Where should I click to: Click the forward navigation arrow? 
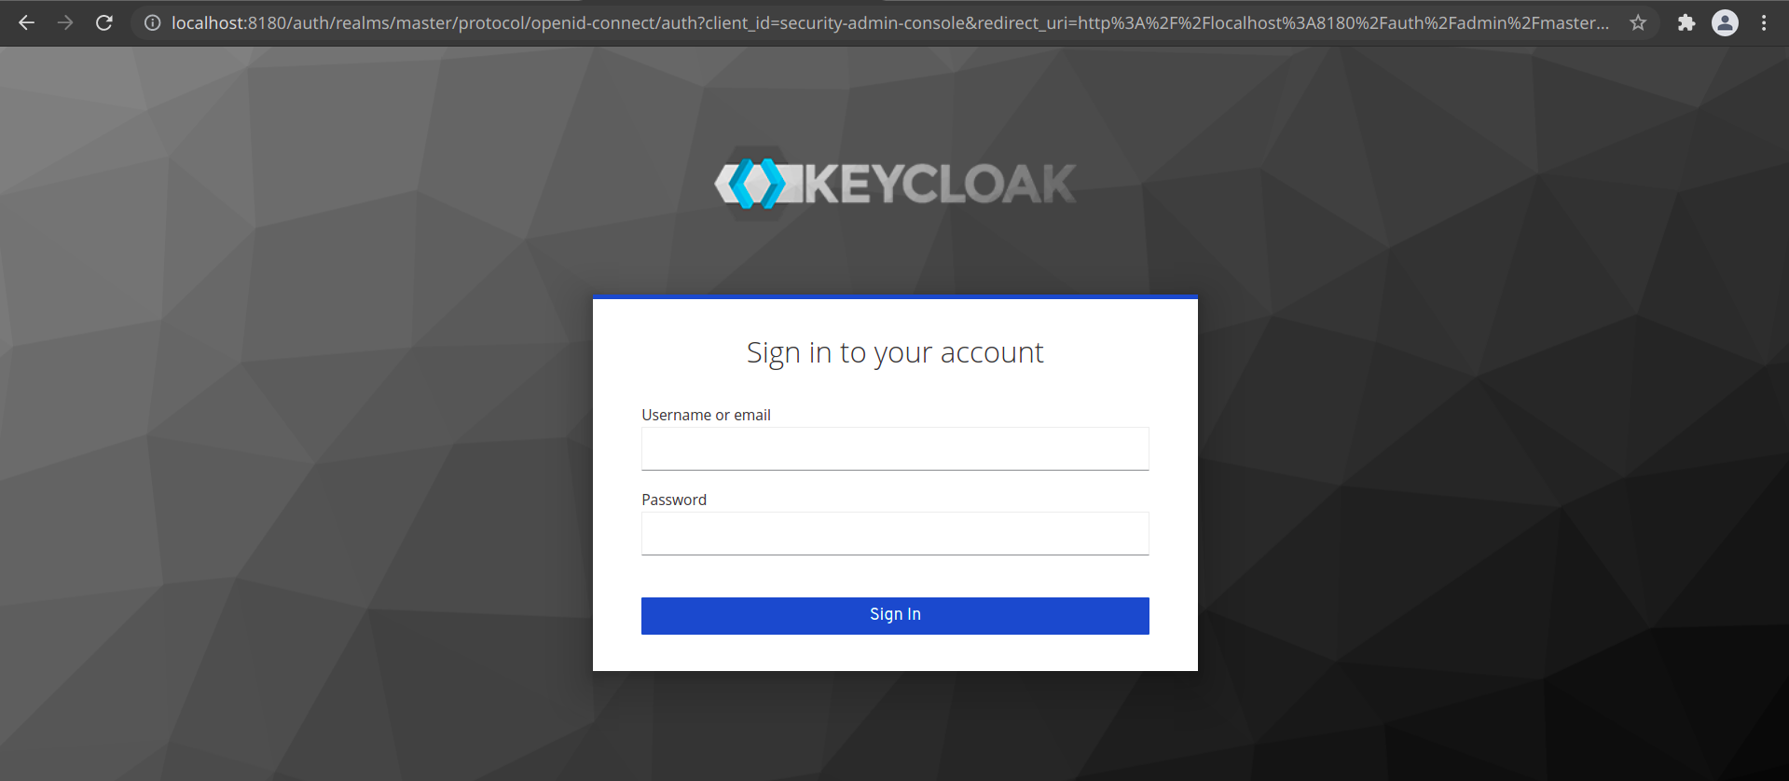[x=64, y=22]
